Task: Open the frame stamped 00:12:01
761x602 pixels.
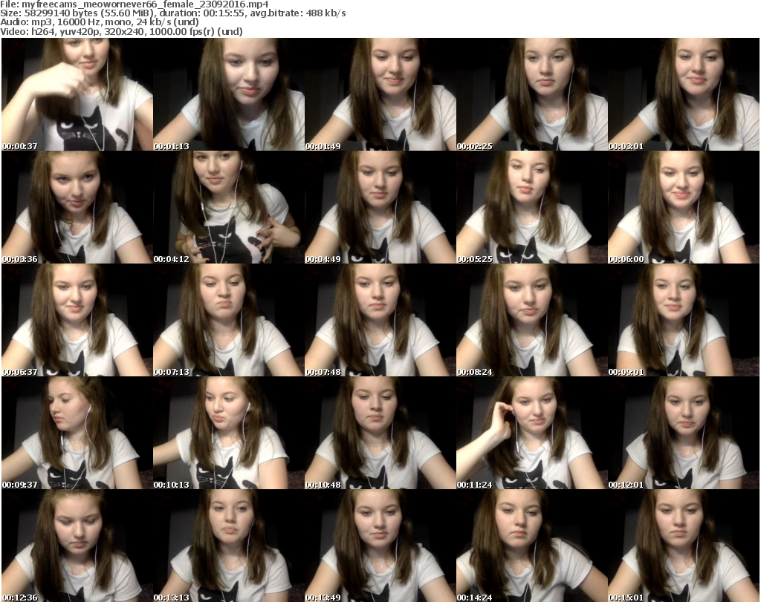Action: (684, 433)
